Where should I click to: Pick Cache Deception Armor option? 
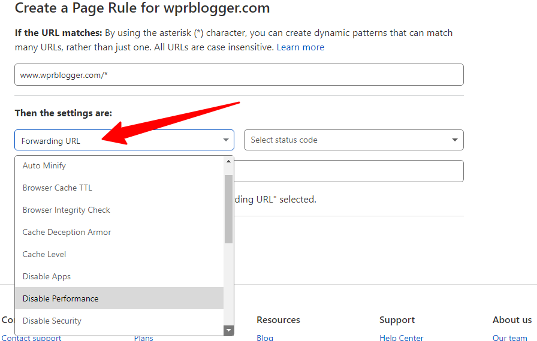pos(119,232)
